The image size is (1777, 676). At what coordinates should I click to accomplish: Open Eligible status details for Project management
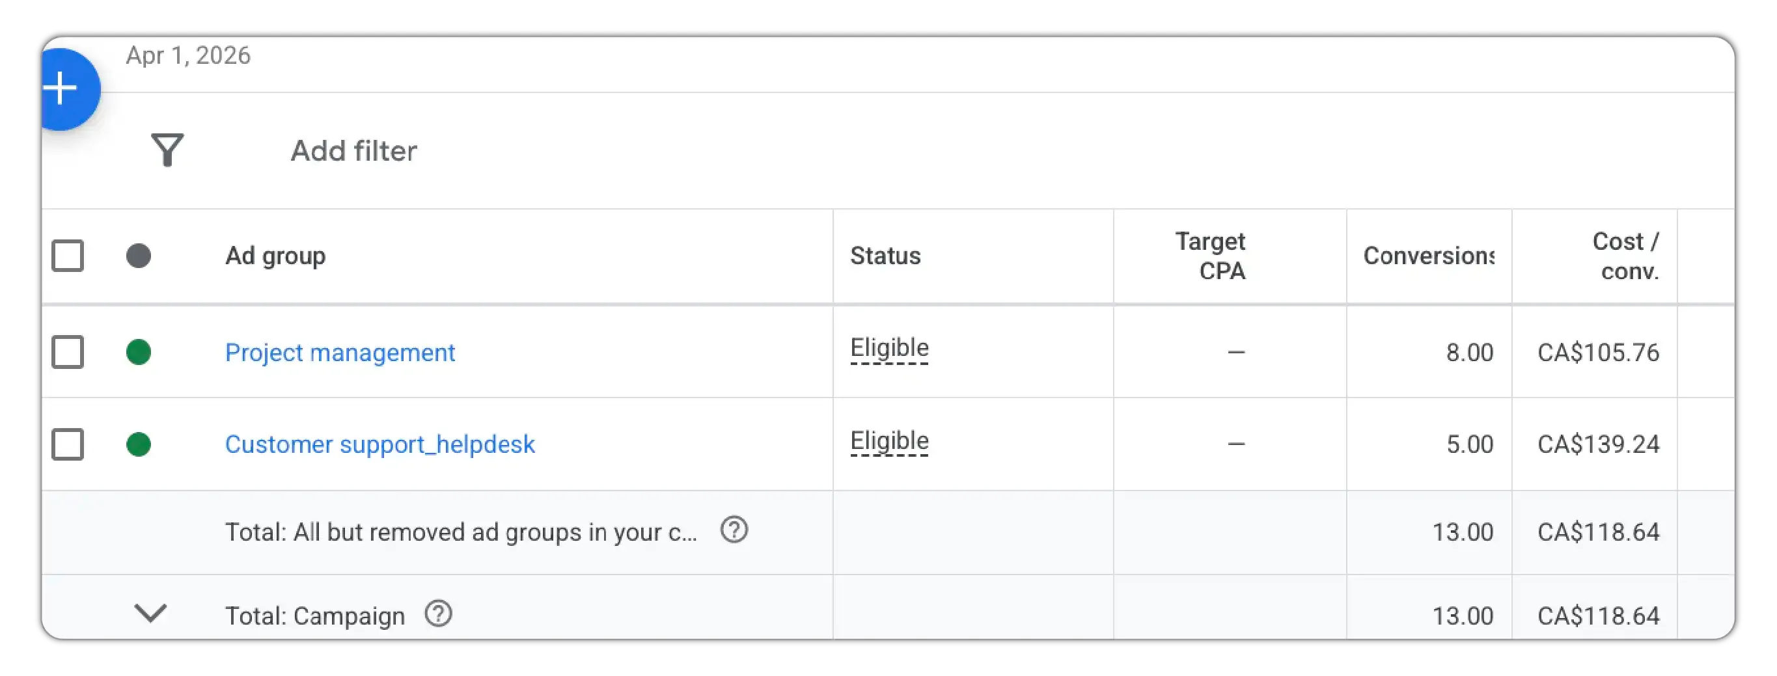click(889, 348)
